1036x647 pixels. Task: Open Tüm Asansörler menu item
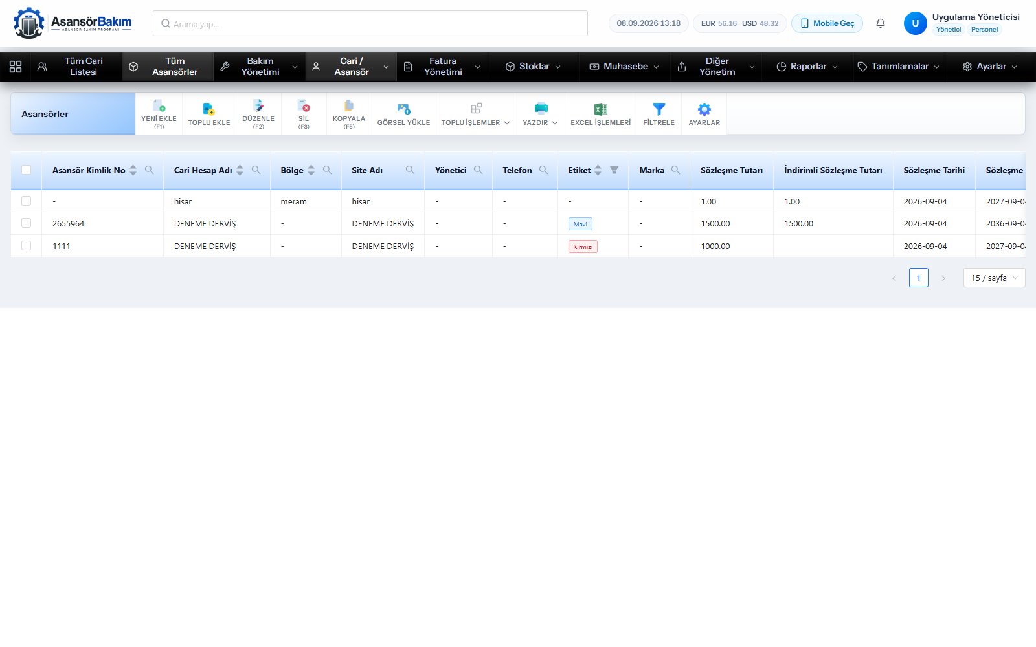click(x=168, y=67)
